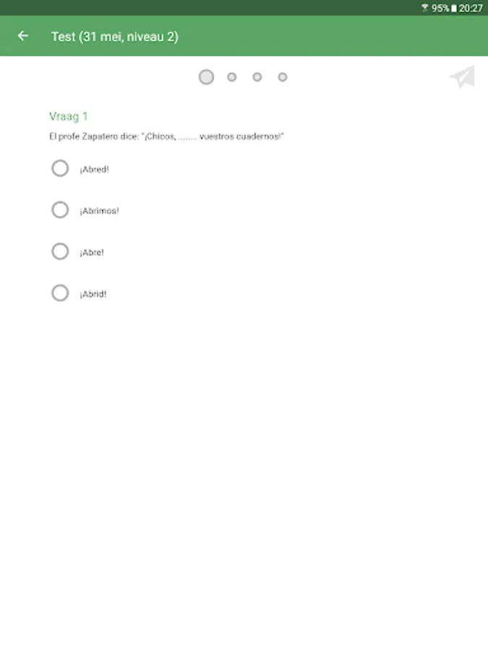Click the question sentence about profe Zapatero

166,136
